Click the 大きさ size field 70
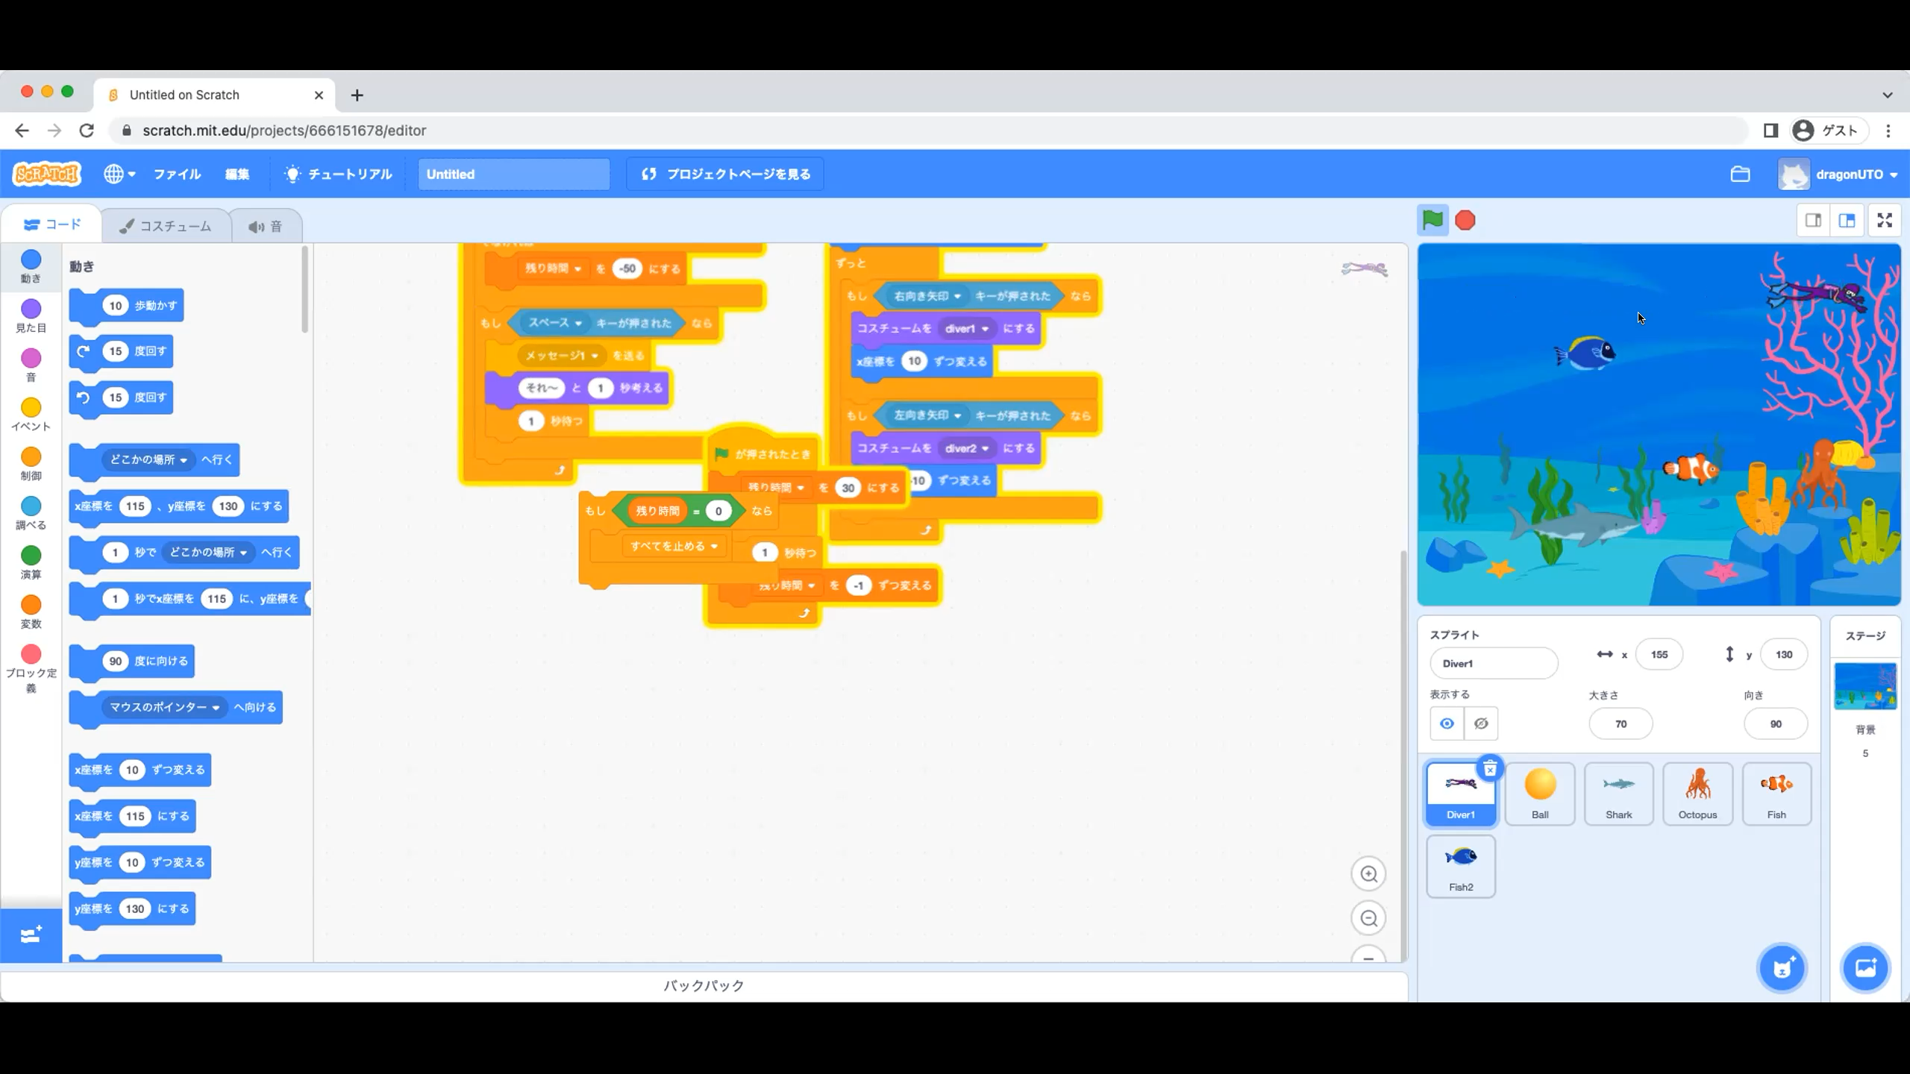The height and width of the screenshot is (1074, 1910). (1621, 723)
